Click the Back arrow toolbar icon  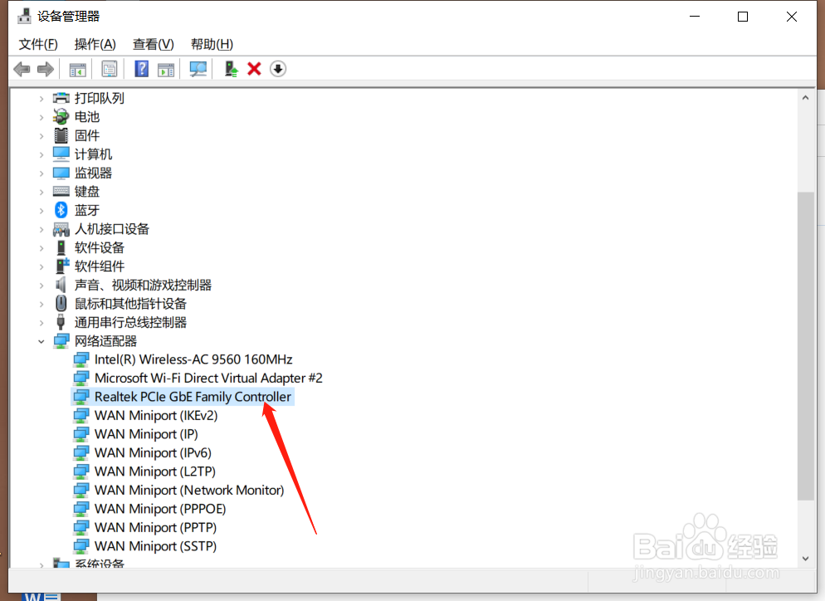(x=22, y=69)
